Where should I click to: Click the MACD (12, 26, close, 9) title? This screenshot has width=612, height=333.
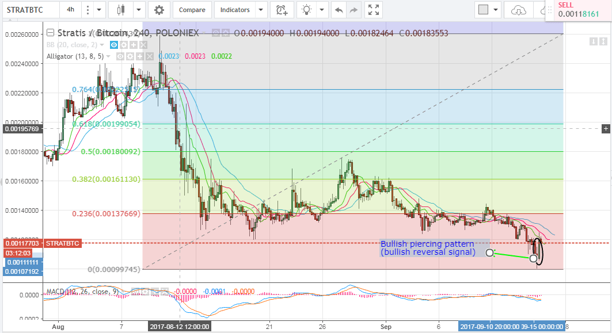tap(82, 291)
